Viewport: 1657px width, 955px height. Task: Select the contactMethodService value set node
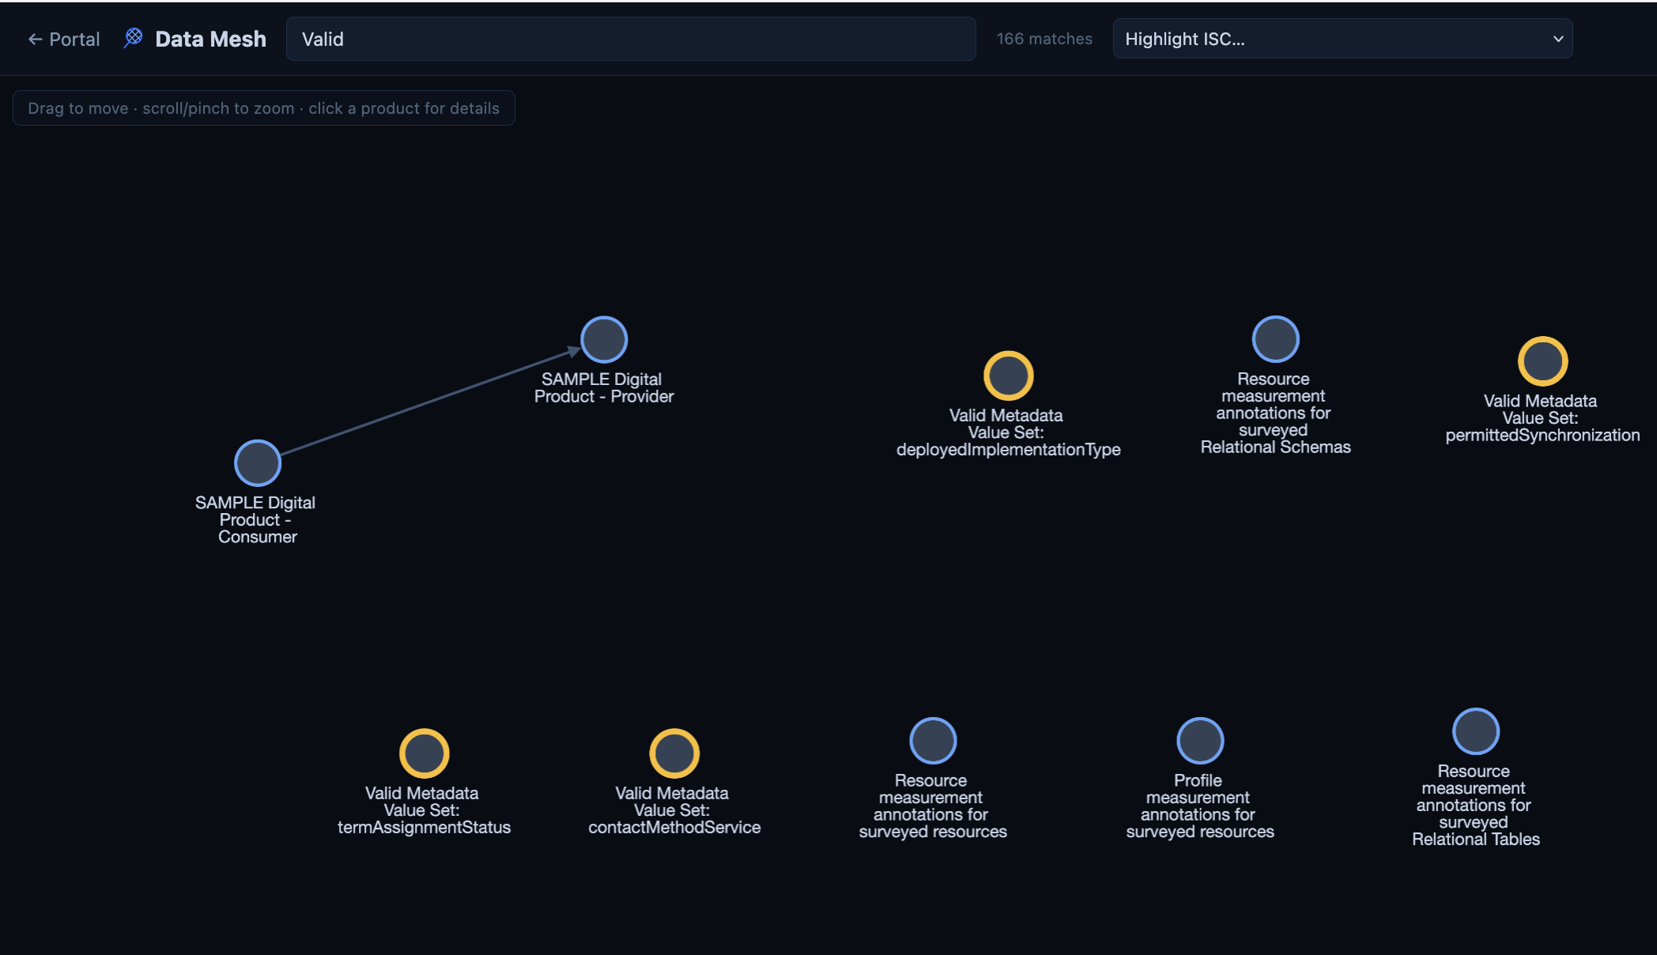(x=674, y=753)
